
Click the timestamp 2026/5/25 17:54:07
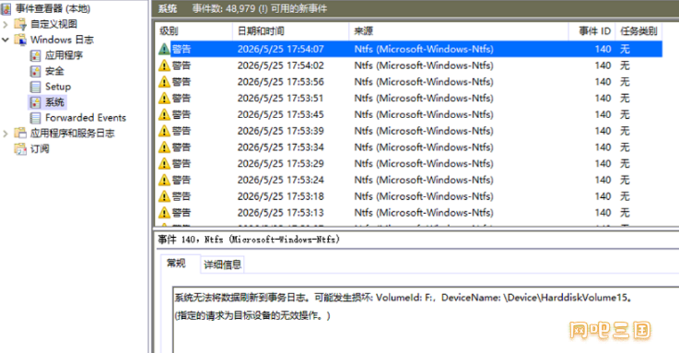[281, 49]
